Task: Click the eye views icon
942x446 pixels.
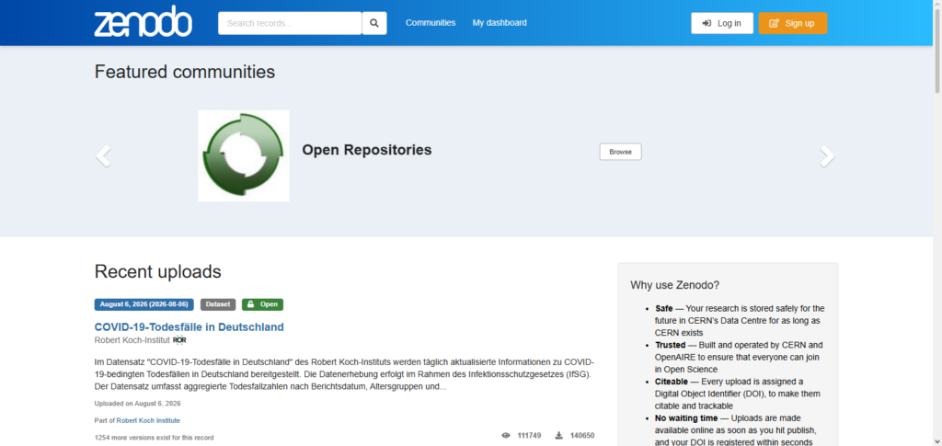Action: tap(506, 435)
